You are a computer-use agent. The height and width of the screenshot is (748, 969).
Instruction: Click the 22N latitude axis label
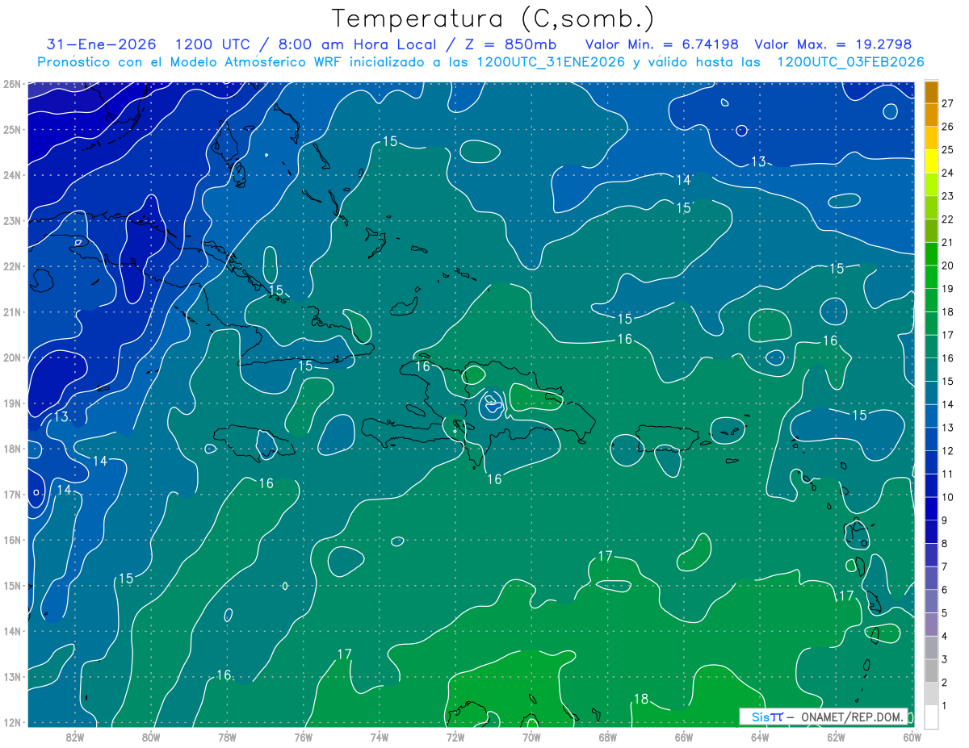point(11,266)
